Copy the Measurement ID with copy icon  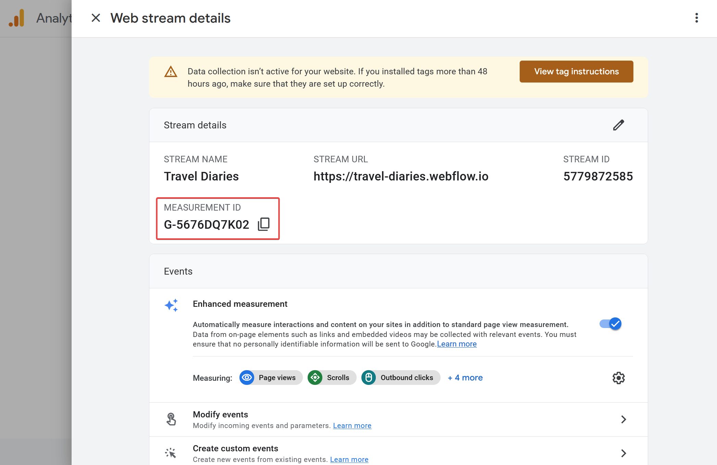(264, 224)
